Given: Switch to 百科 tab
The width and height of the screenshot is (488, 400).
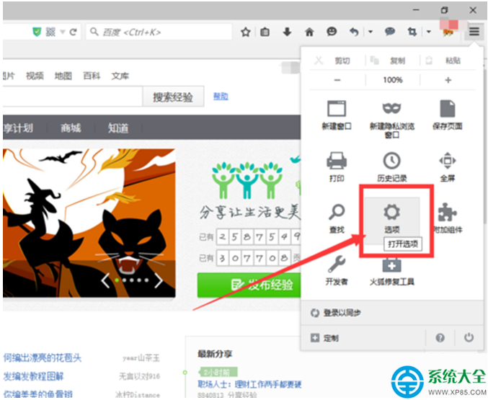Looking at the screenshot, I should click(92, 76).
